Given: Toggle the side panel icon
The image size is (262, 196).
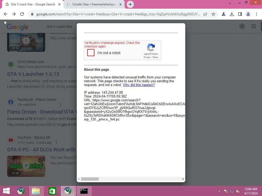Looking at the screenshot, I should click(240, 14).
